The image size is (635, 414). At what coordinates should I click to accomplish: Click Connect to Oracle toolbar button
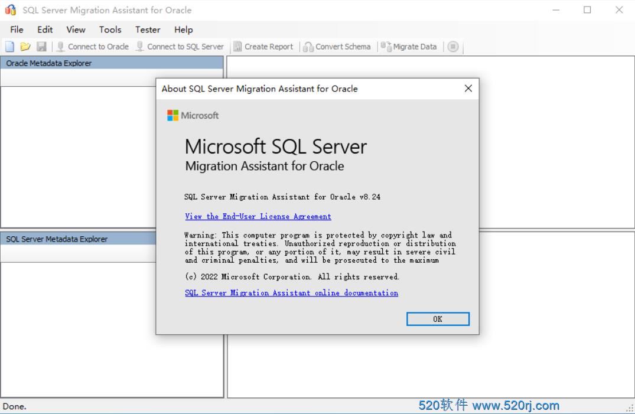pyautogui.click(x=93, y=47)
